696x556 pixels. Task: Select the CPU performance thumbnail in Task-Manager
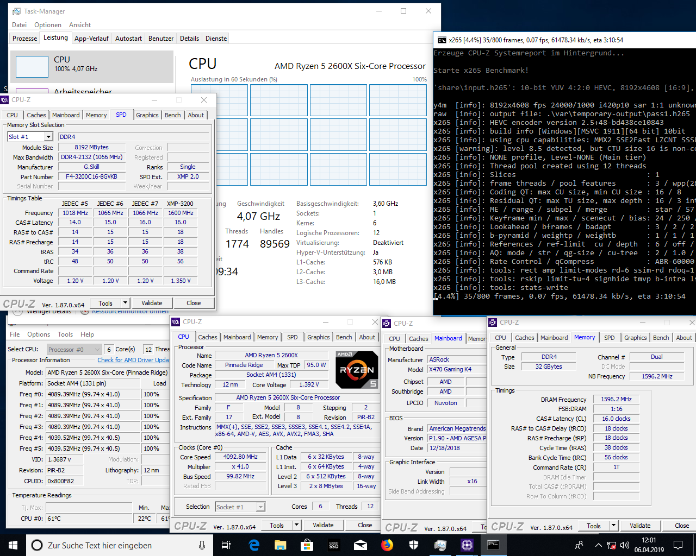(x=92, y=66)
